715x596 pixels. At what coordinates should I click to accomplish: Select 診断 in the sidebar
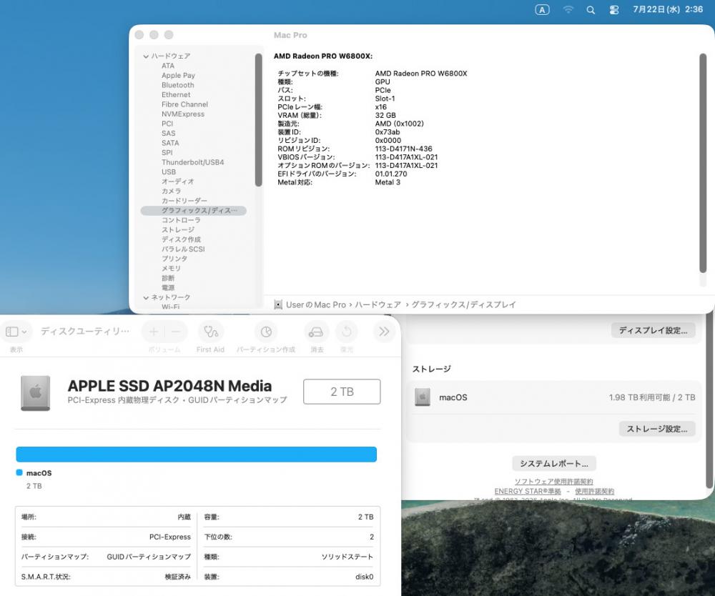pyautogui.click(x=168, y=278)
